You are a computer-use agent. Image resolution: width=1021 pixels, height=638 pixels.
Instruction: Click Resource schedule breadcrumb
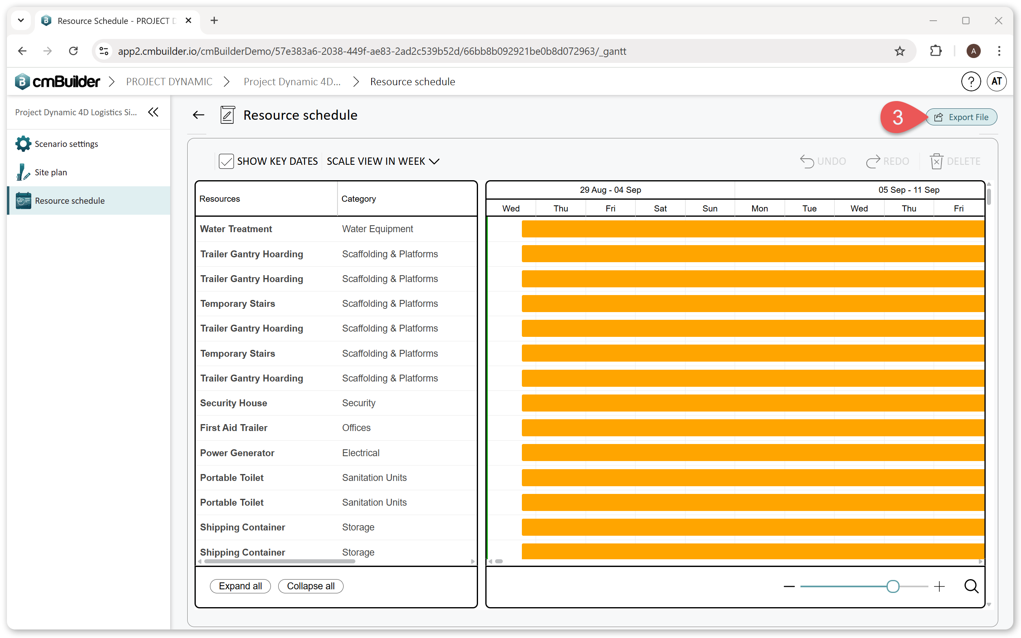[412, 82]
